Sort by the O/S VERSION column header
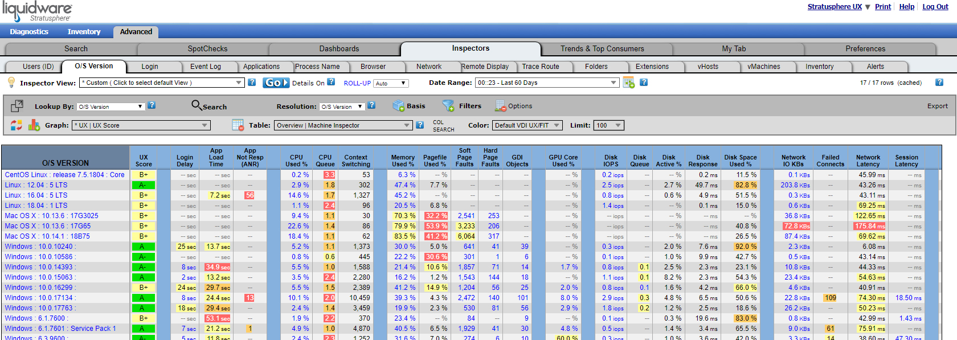 66,163
